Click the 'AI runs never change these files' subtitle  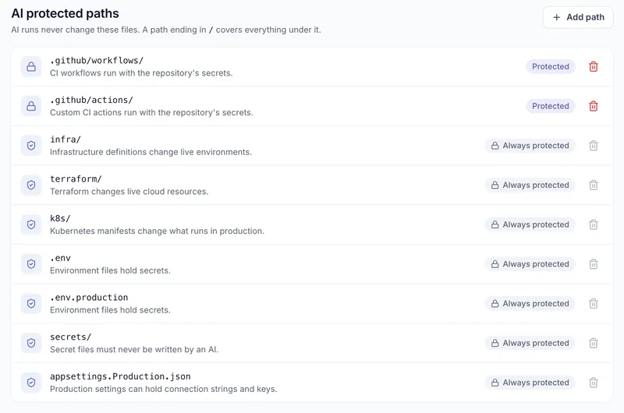[166, 30]
